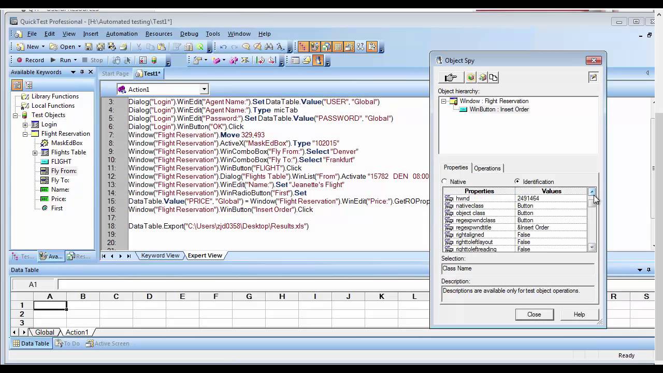Screen dimensions: 663x373
Task: Select cell A1 in the Data Table
Action: (x=50, y=306)
